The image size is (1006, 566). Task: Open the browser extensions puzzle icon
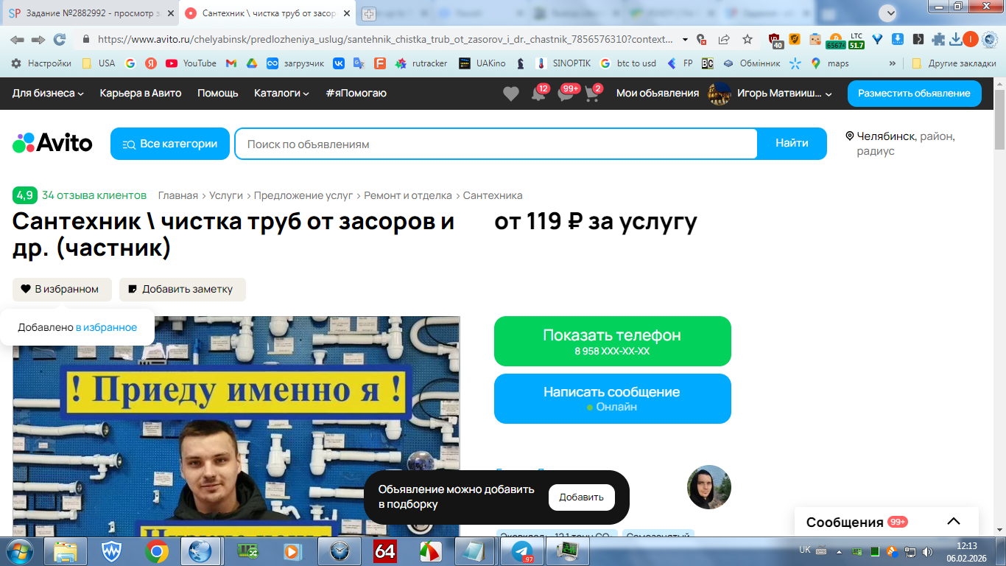(x=938, y=40)
